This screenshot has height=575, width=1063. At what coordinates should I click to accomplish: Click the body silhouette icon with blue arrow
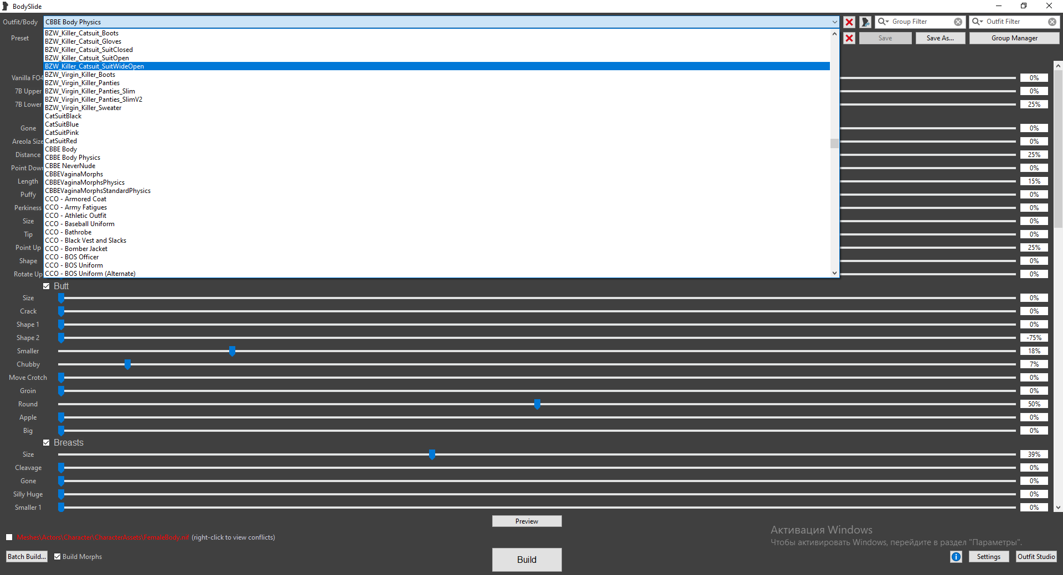point(865,22)
